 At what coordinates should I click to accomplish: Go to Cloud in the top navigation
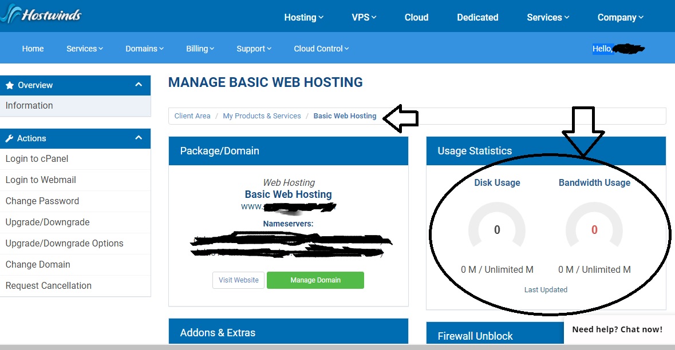(x=416, y=17)
